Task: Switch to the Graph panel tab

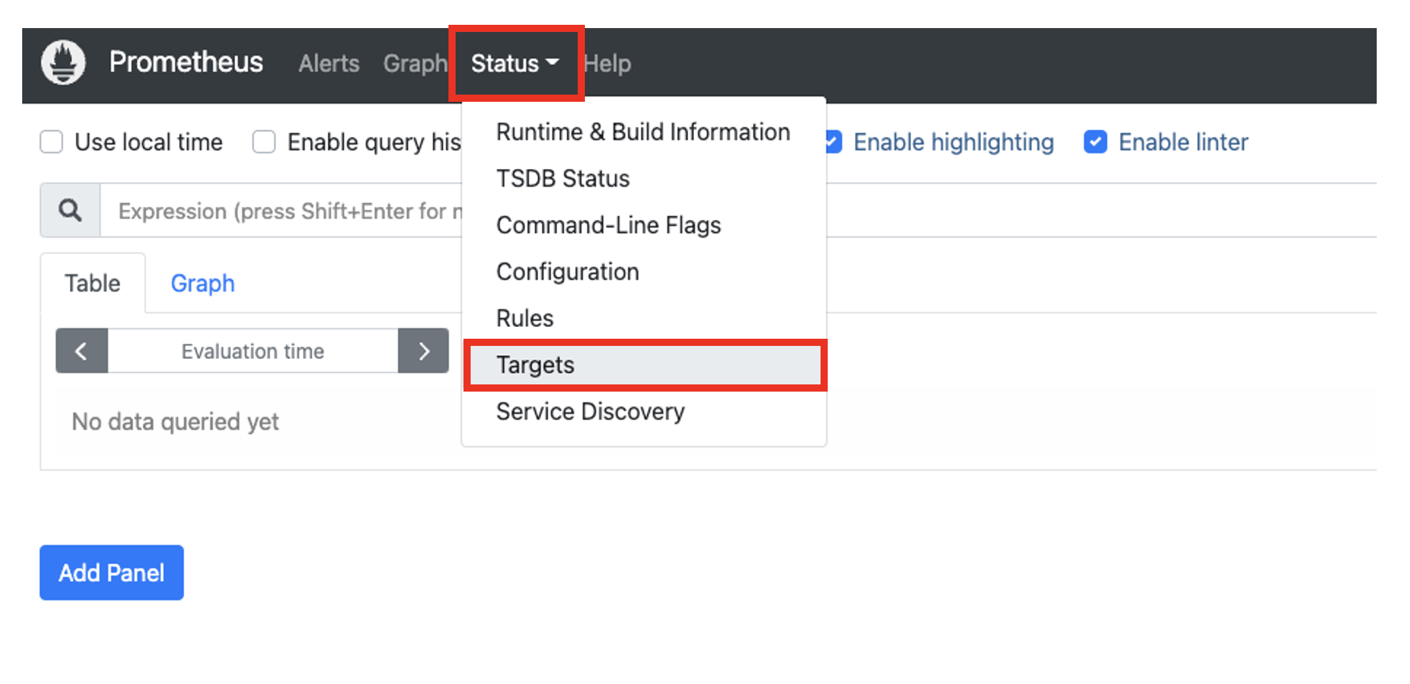Action: point(202,283)
